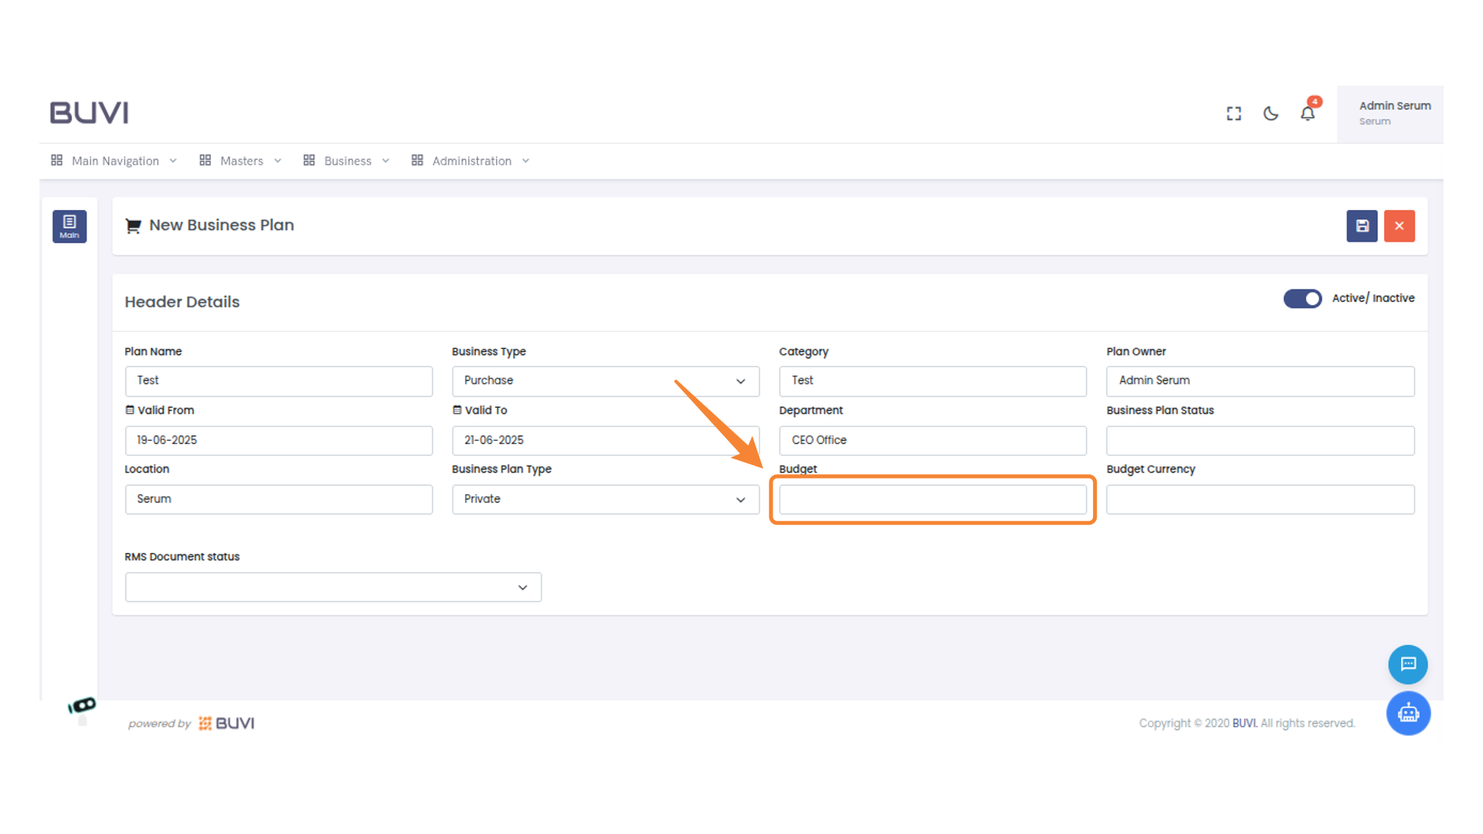Viewport: 1483px width, 834px height.
Task: Open the Valid From date field
Action: point(278,440)
